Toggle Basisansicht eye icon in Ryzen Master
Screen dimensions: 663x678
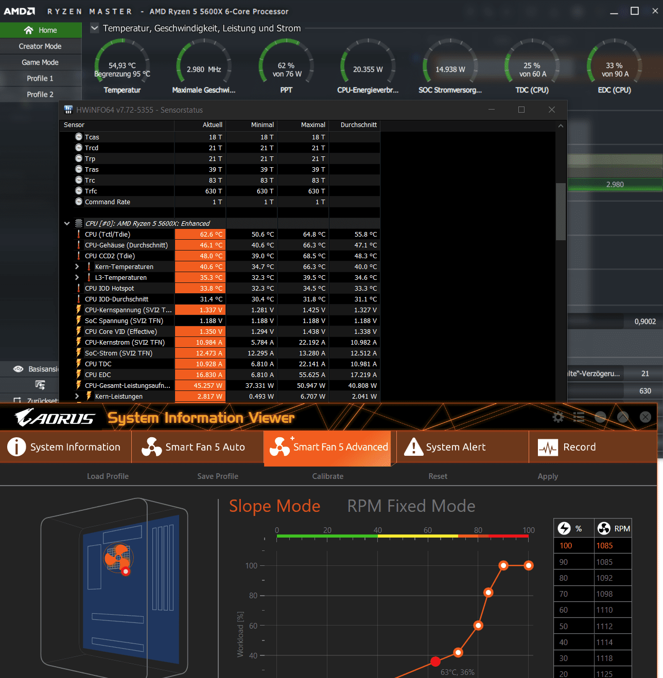click(x=19, y=369)
